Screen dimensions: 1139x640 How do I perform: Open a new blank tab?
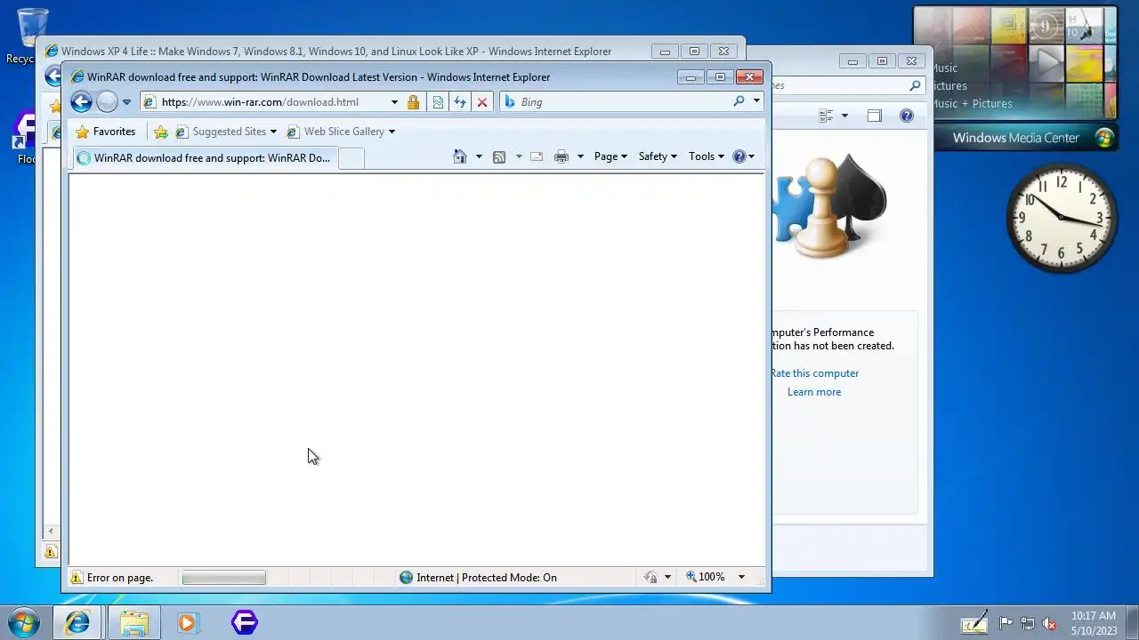pyautogui.click(x=351, y=158)
